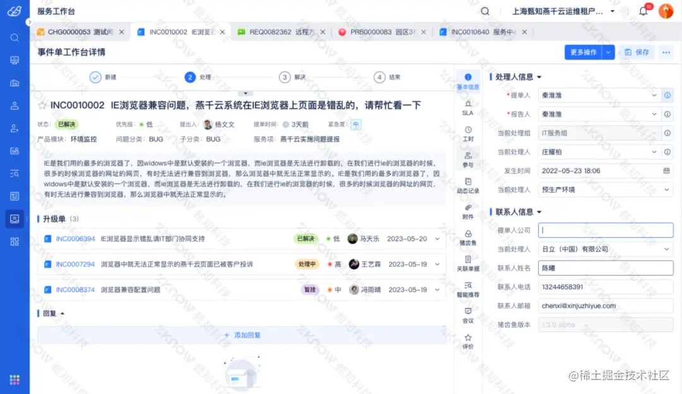The height and width of the screenshot is (394, 682).
Task: Open the notification bell with badge 10
Action: [643, 11]
